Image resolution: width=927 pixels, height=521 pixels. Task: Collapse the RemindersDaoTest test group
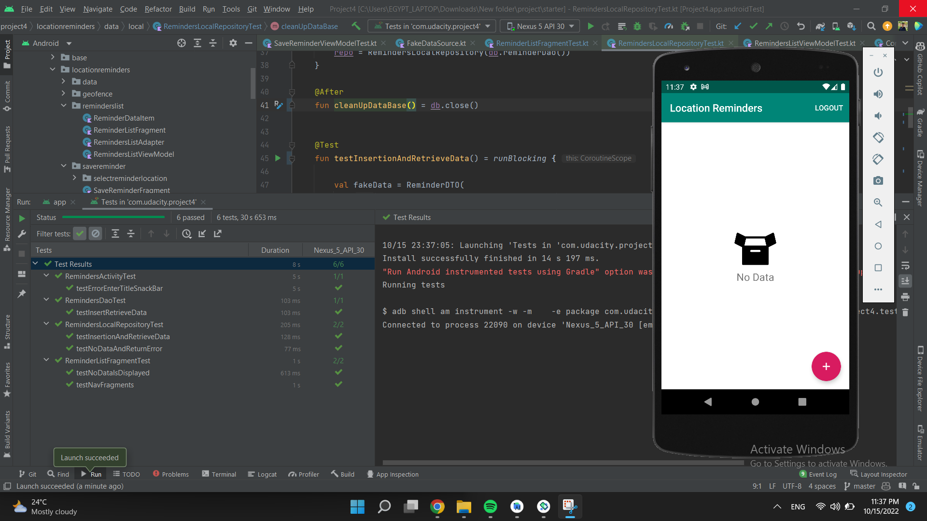click(x=46, y=300)
